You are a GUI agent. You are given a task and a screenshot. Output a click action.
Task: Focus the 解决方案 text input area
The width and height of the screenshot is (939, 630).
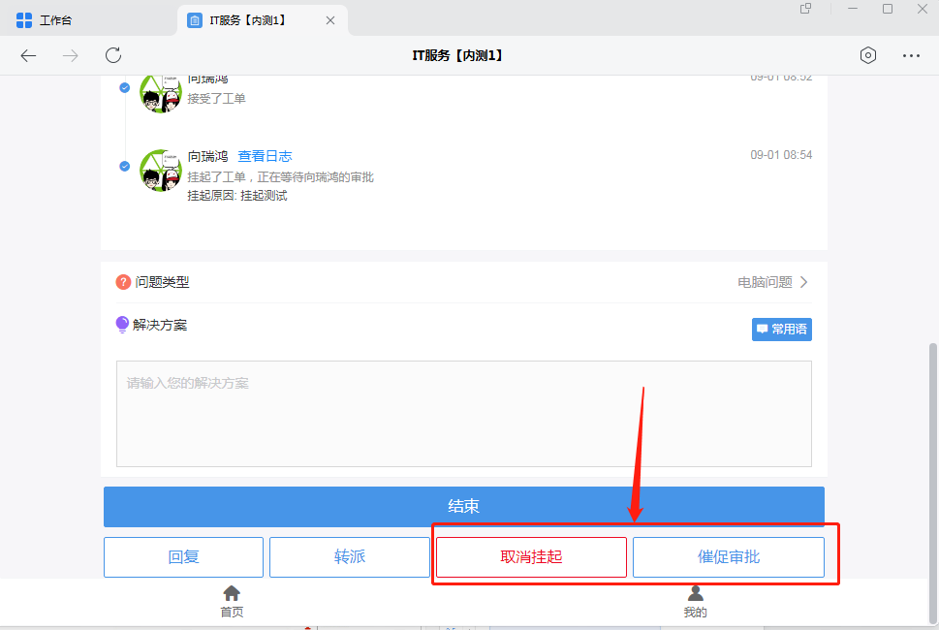[x=463, y=414]
